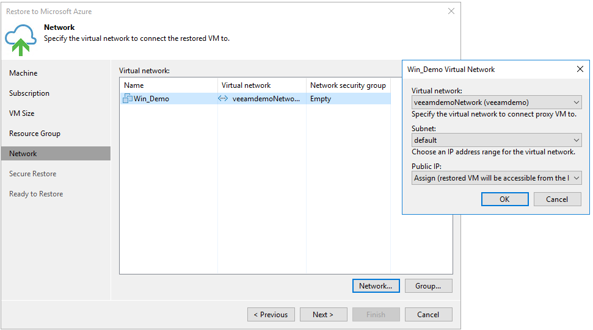Image resolution: width=593 pixels, height=330 pixels.
Task: Go to the Machine step
Action: 23,73
